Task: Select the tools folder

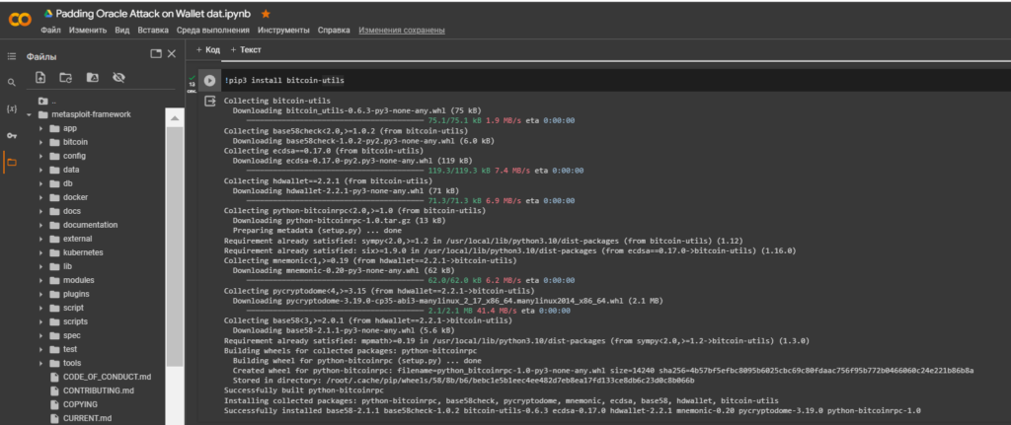Action: click(x=72, y=363)
